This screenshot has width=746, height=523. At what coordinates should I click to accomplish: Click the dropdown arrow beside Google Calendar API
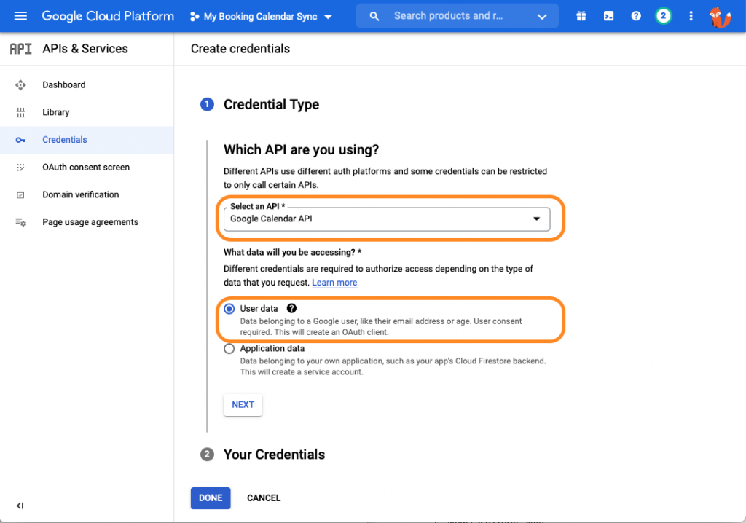(537, 219)
